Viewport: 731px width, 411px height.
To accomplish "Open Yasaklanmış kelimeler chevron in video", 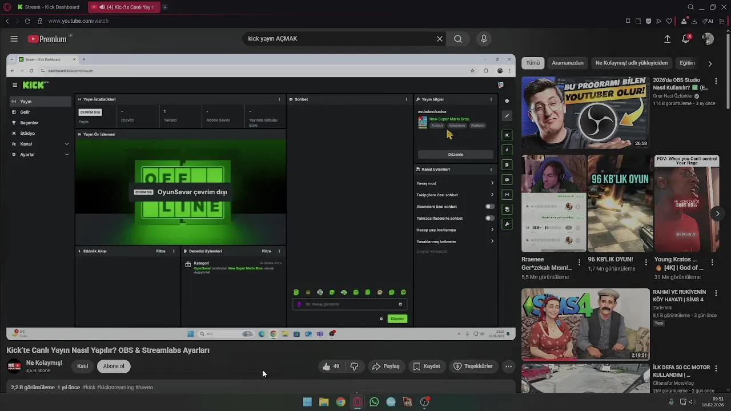I will click(492, 241).
